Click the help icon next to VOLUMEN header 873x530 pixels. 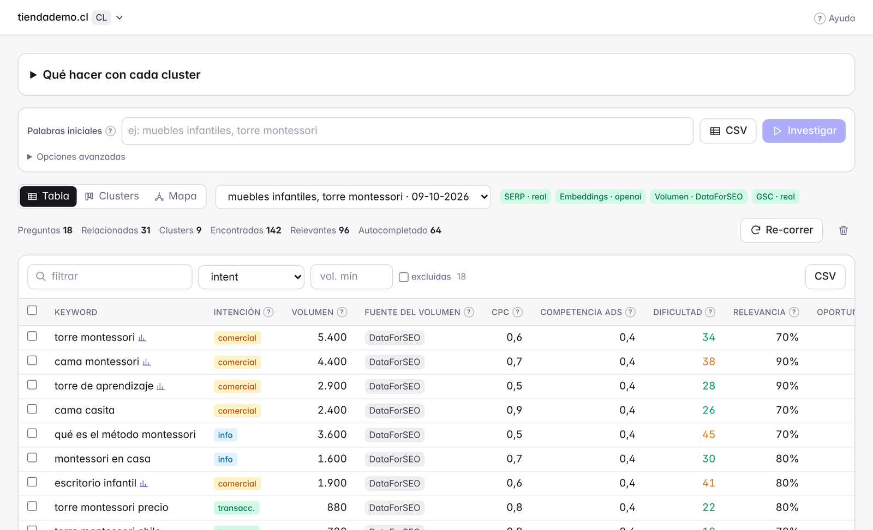[x=342, y=312]
